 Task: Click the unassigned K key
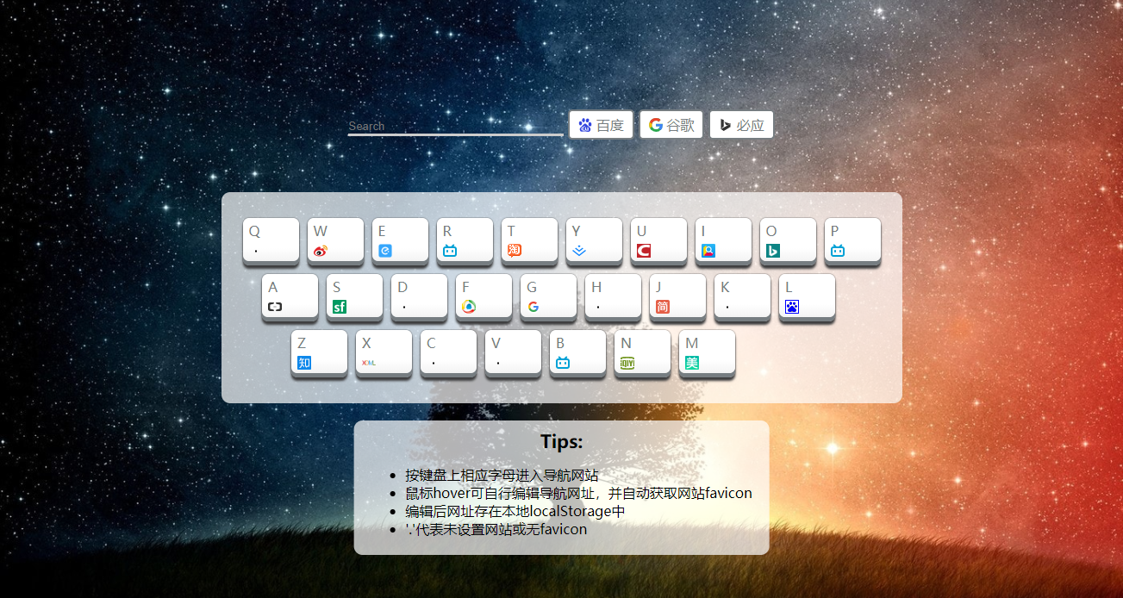742,296
